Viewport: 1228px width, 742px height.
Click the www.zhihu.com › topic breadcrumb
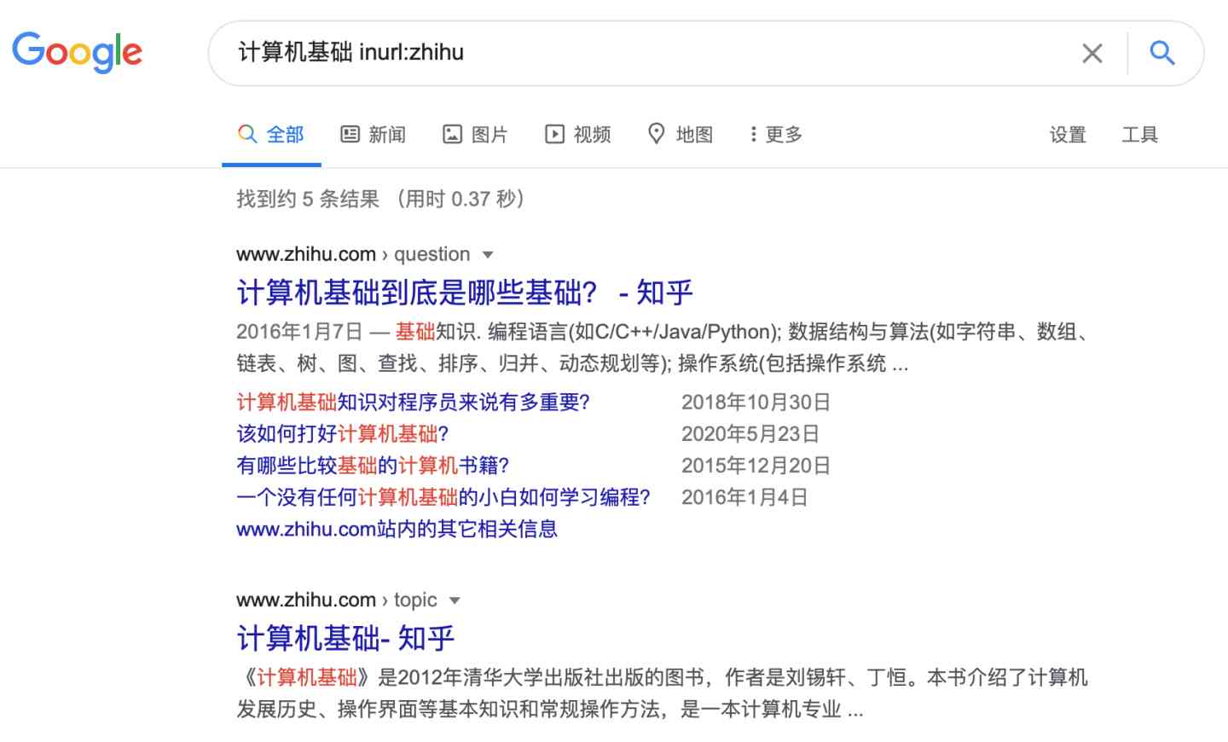(337, 600)
